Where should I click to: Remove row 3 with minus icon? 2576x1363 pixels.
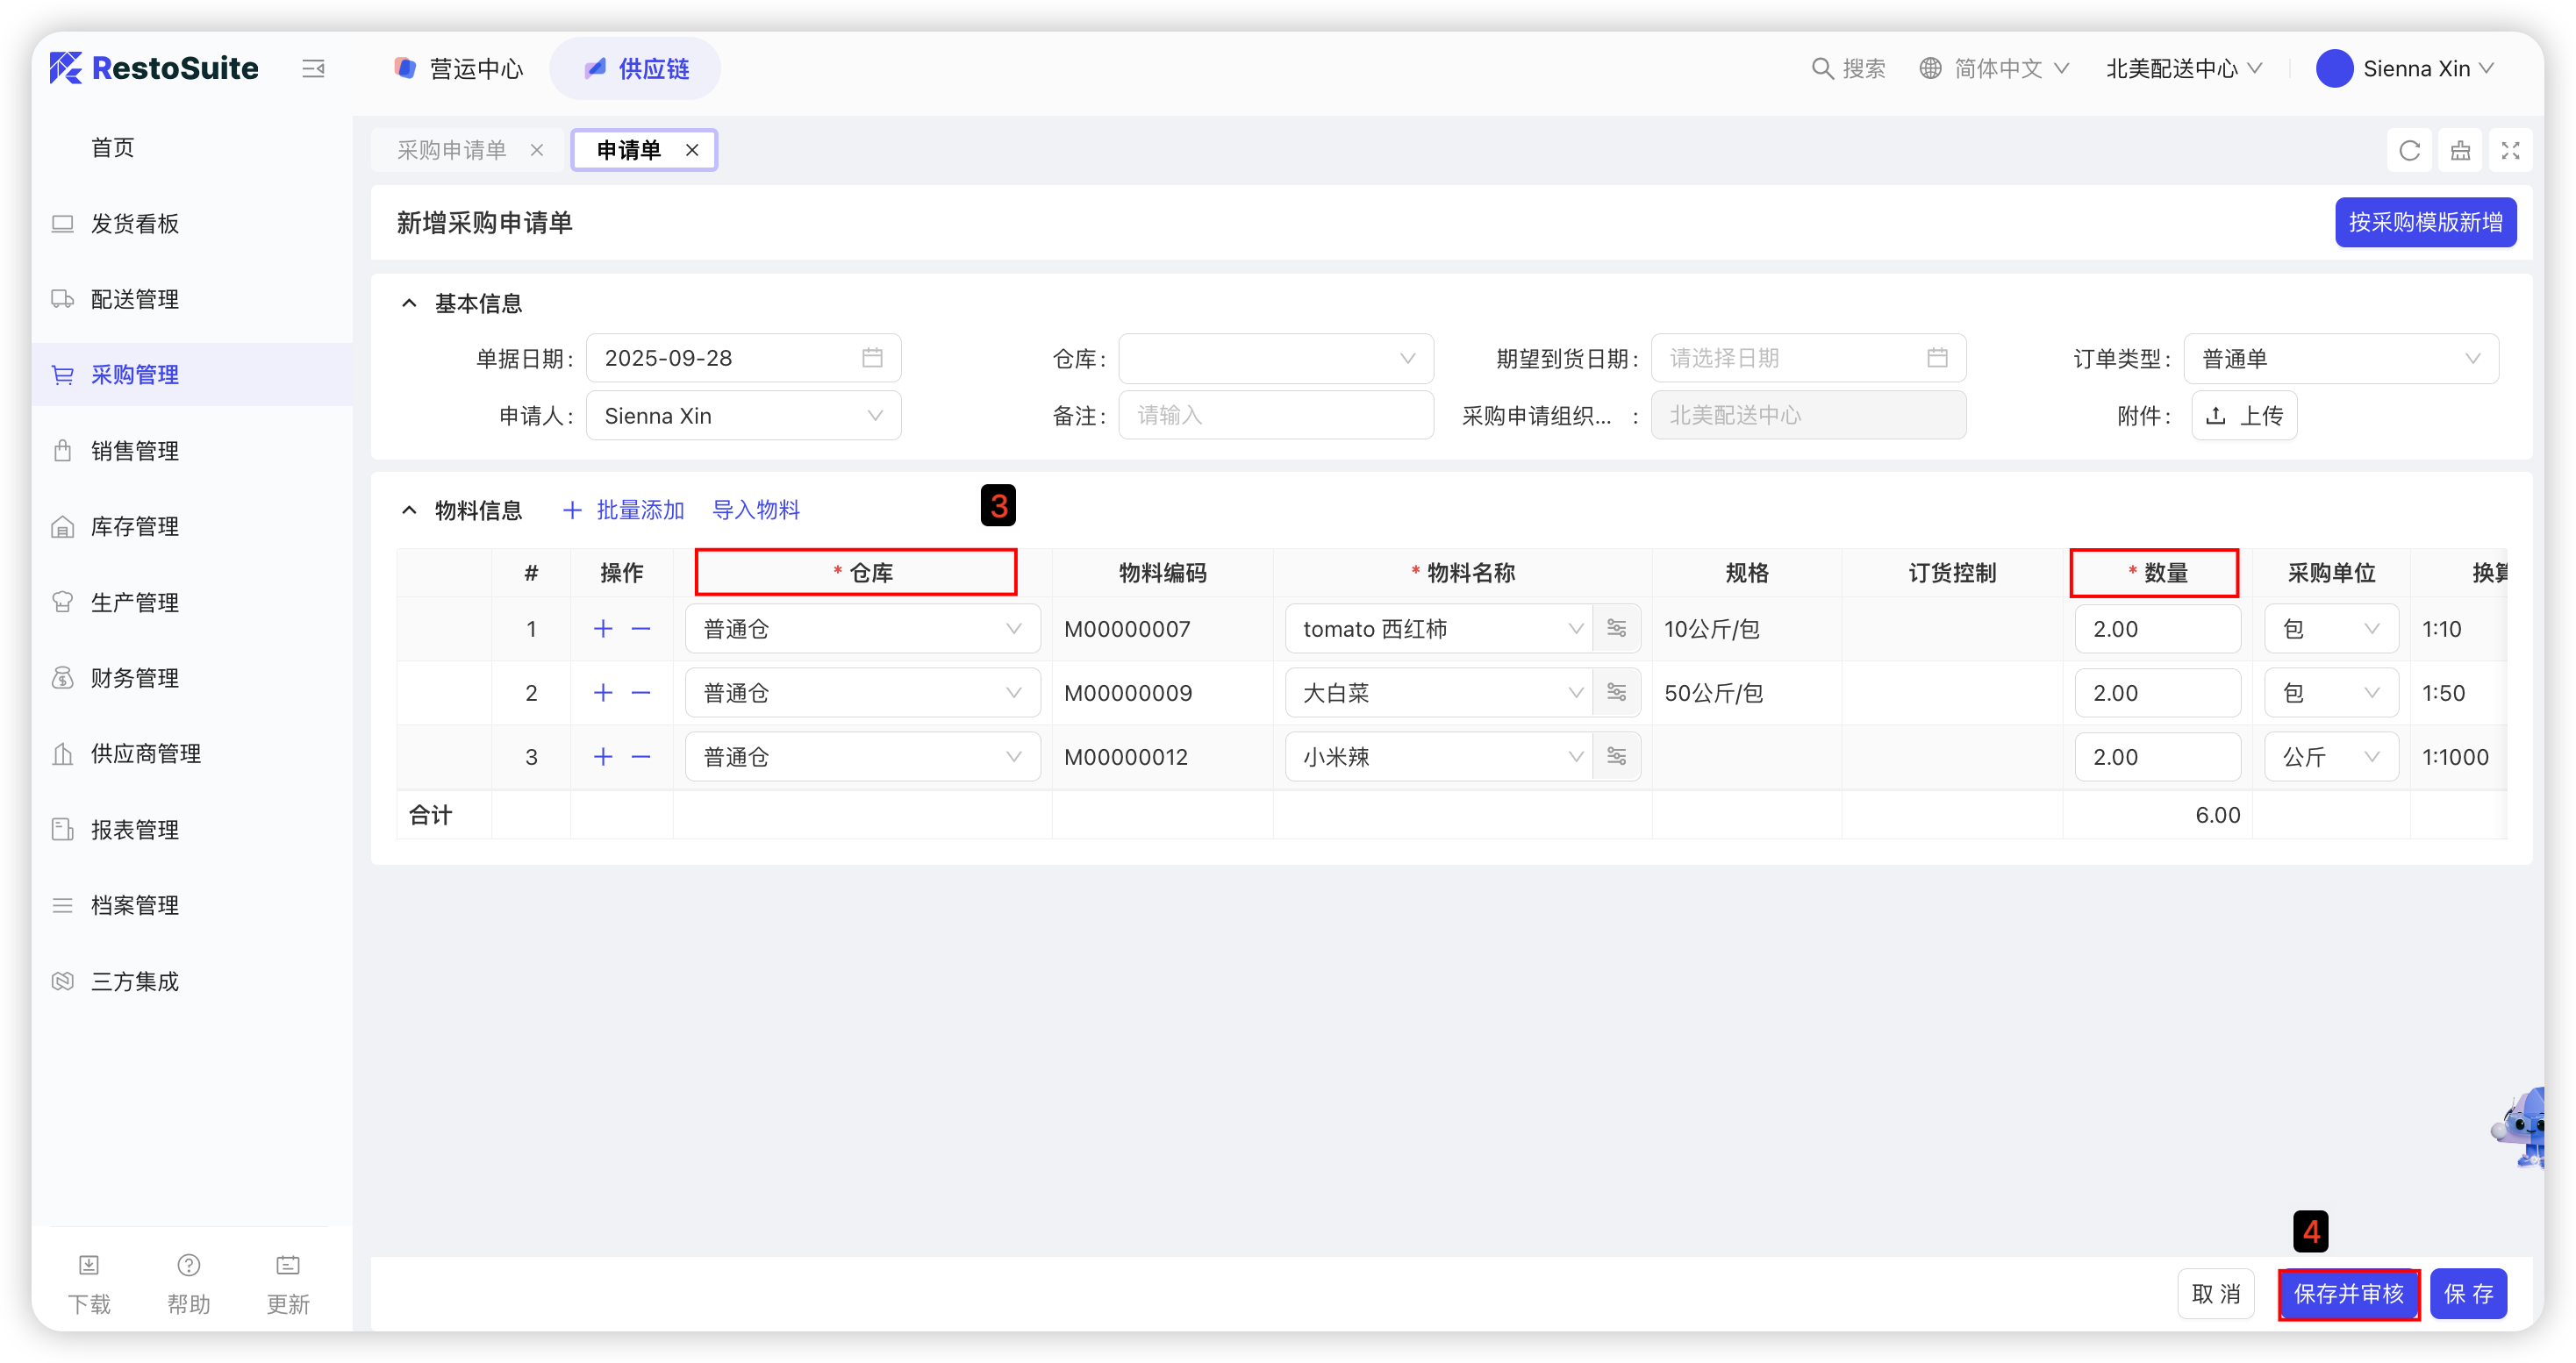[641, 757]
